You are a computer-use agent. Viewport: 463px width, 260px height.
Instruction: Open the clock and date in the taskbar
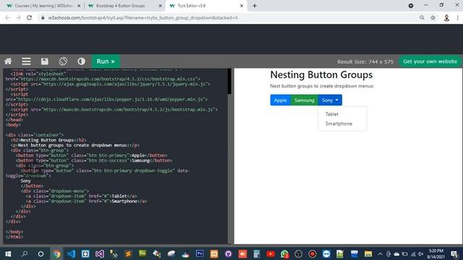point(436,253)
